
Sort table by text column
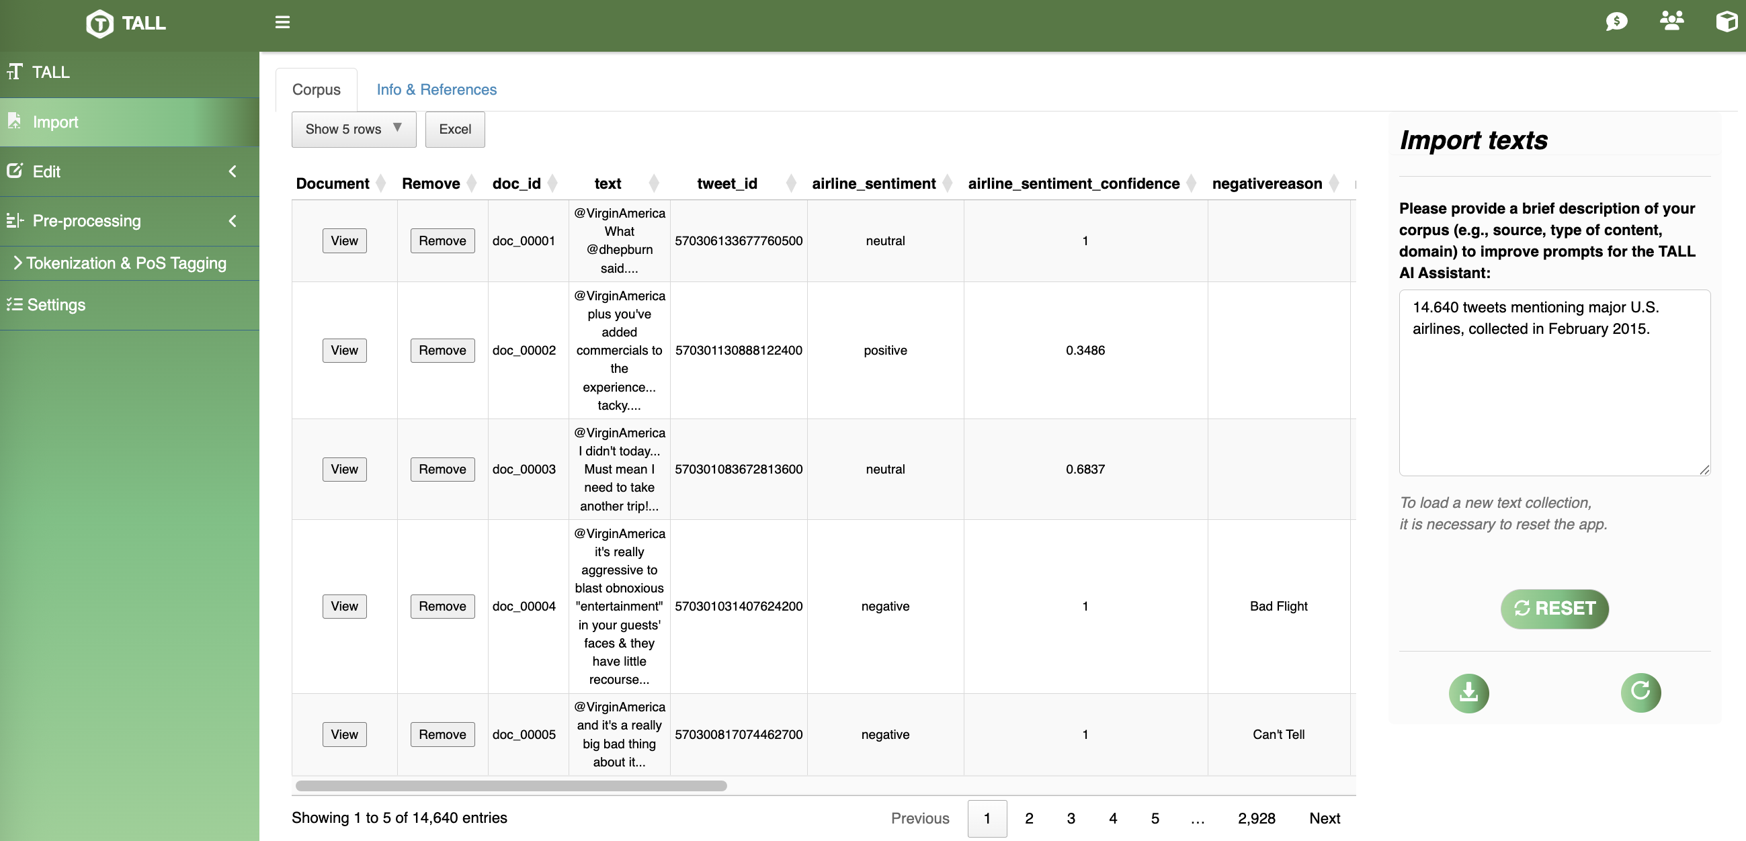pyautogui.click(x=620, y=183)
